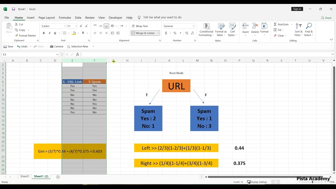
Task: Switch to the Sheet1 tab
Action: (25, 176)
